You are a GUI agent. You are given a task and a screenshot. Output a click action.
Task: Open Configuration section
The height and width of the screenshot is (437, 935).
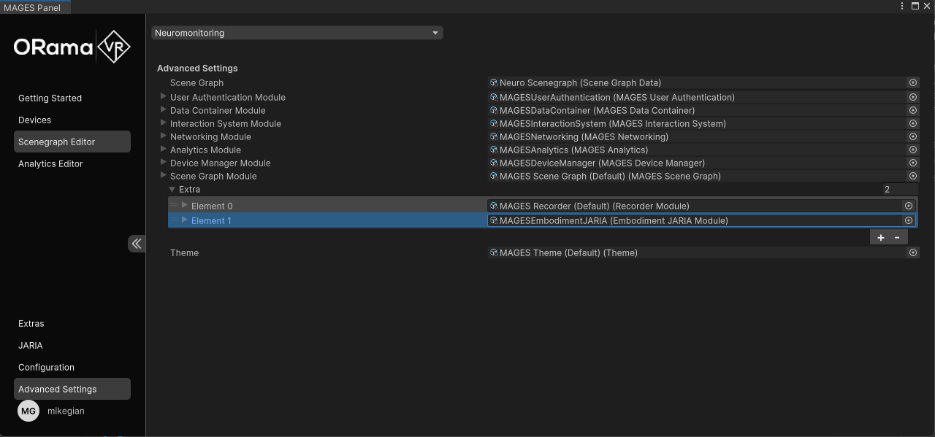(x=72, y=367)
